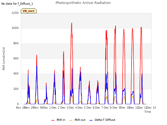Click the Dec 9 red PAR in peak
This screenshot has height=125, width=167.
click(x=124, y=29)
